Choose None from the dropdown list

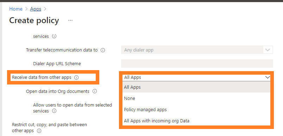point(196,98)
